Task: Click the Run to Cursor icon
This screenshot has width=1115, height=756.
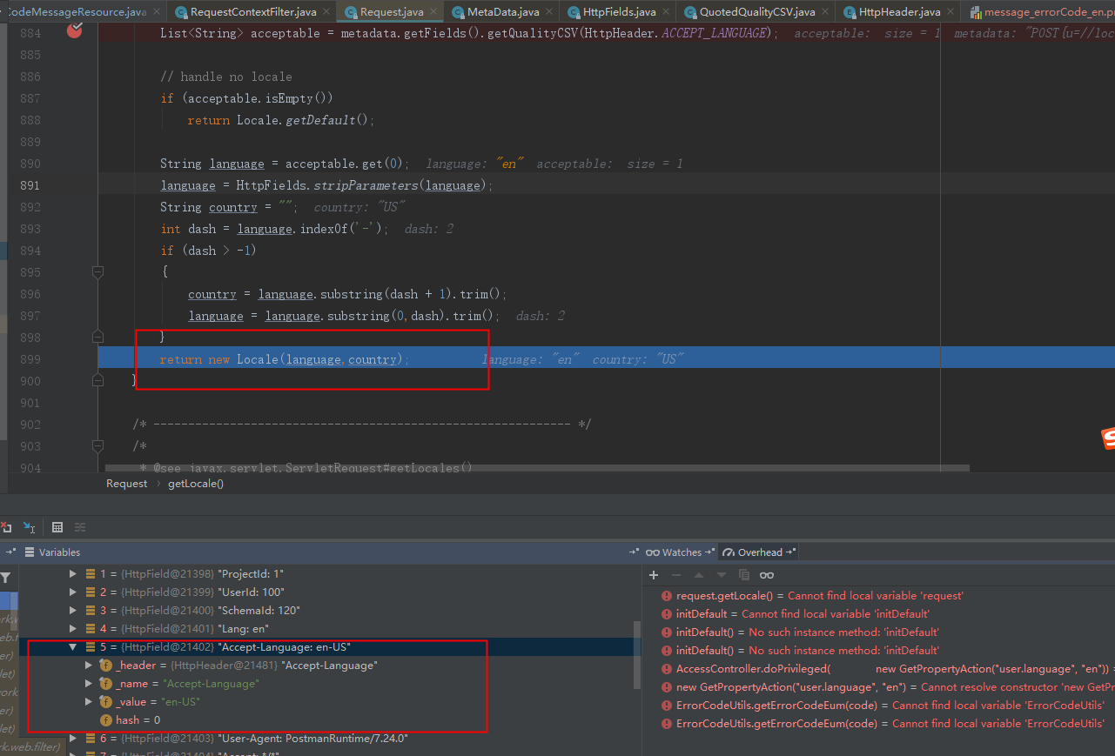Action: point(30,527)
